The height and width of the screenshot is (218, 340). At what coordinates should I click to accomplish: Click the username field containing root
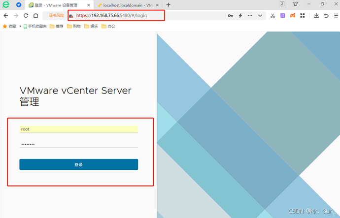(x=79, y=129)
